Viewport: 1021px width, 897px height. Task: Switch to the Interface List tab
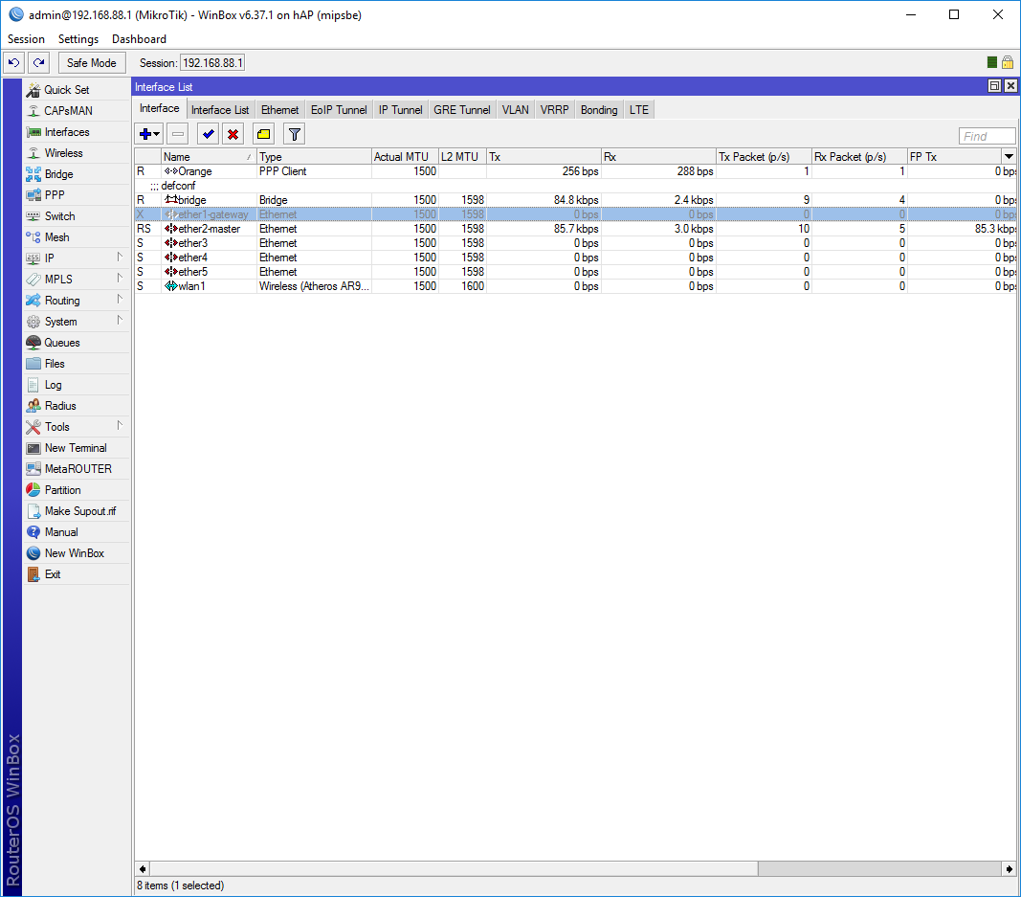(x=220, y=110)
